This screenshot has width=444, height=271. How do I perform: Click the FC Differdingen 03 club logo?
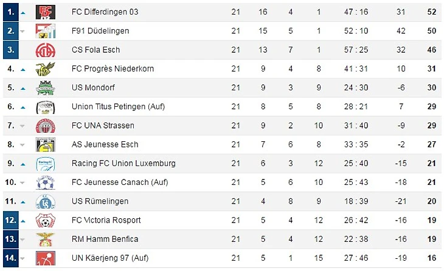tap(45, 12)
